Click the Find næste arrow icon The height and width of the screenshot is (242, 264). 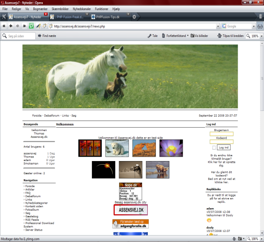pyautogui.click(x=39, y=36)
